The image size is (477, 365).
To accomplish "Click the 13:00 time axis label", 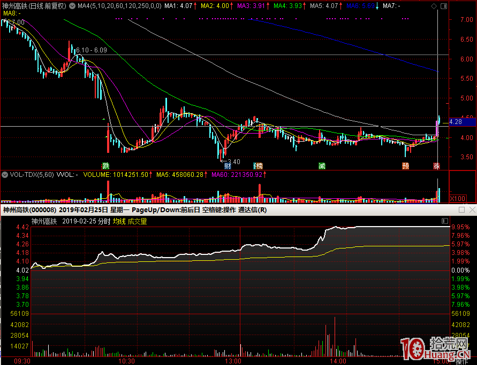I will point(233,361).
